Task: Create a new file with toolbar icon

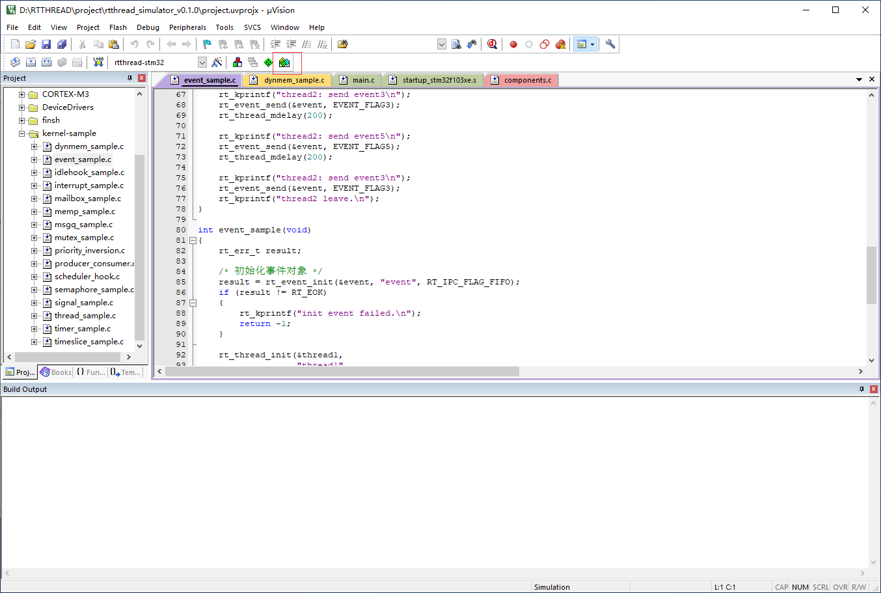Action: click(x=15, y=44)
